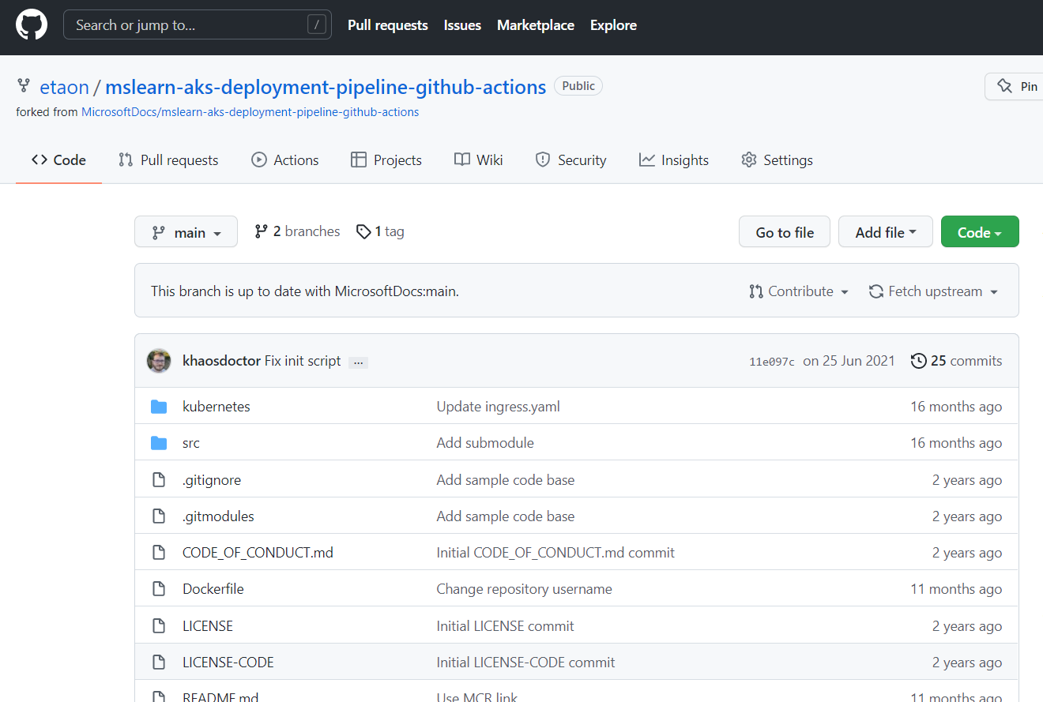Click the src folder icon
This screenshot has height=702, width=1043.
[159, 443]
